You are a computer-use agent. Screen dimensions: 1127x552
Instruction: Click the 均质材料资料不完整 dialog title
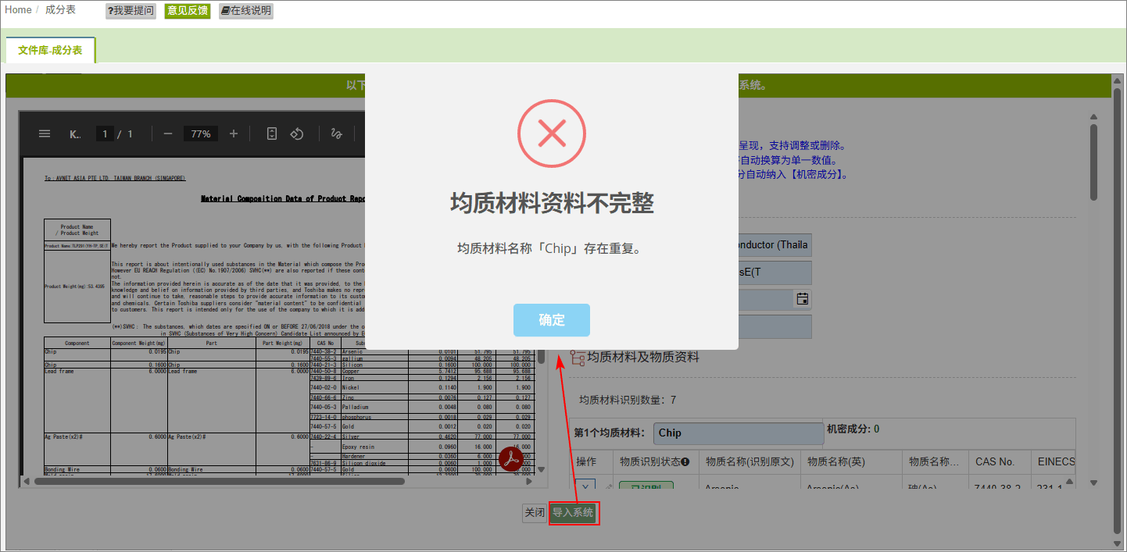(x=552, y=203)
